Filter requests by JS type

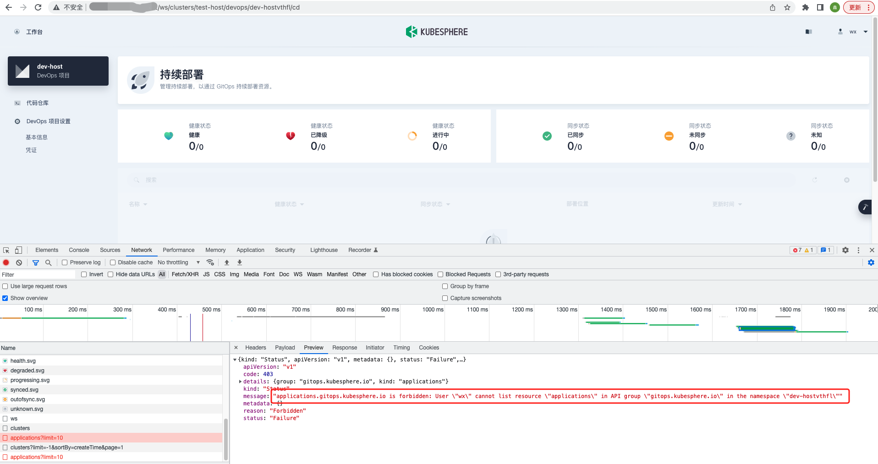pyautogui.click(x=206, y=274)
